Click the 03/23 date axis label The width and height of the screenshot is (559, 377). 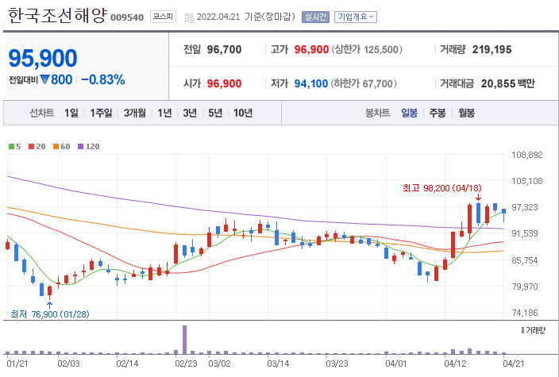(x=337, y=364)
